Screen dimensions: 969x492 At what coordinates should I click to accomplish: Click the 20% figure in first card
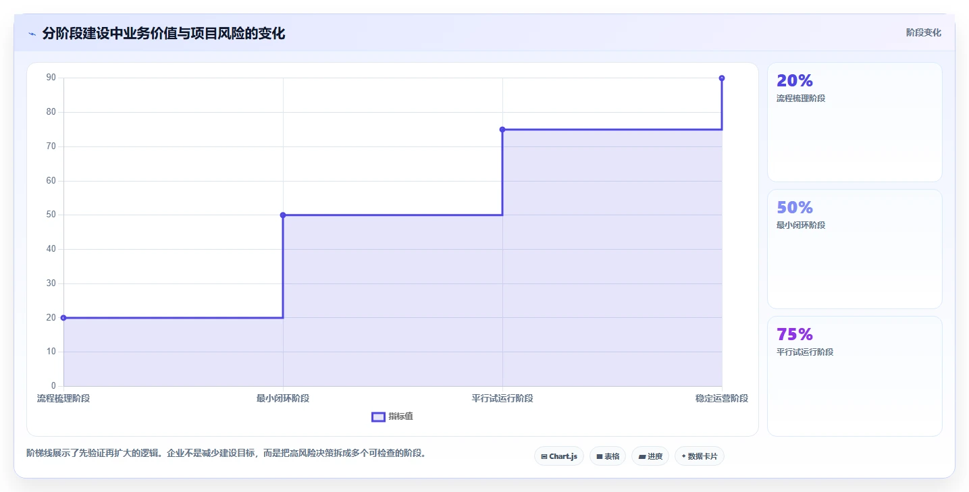(795, 80)
